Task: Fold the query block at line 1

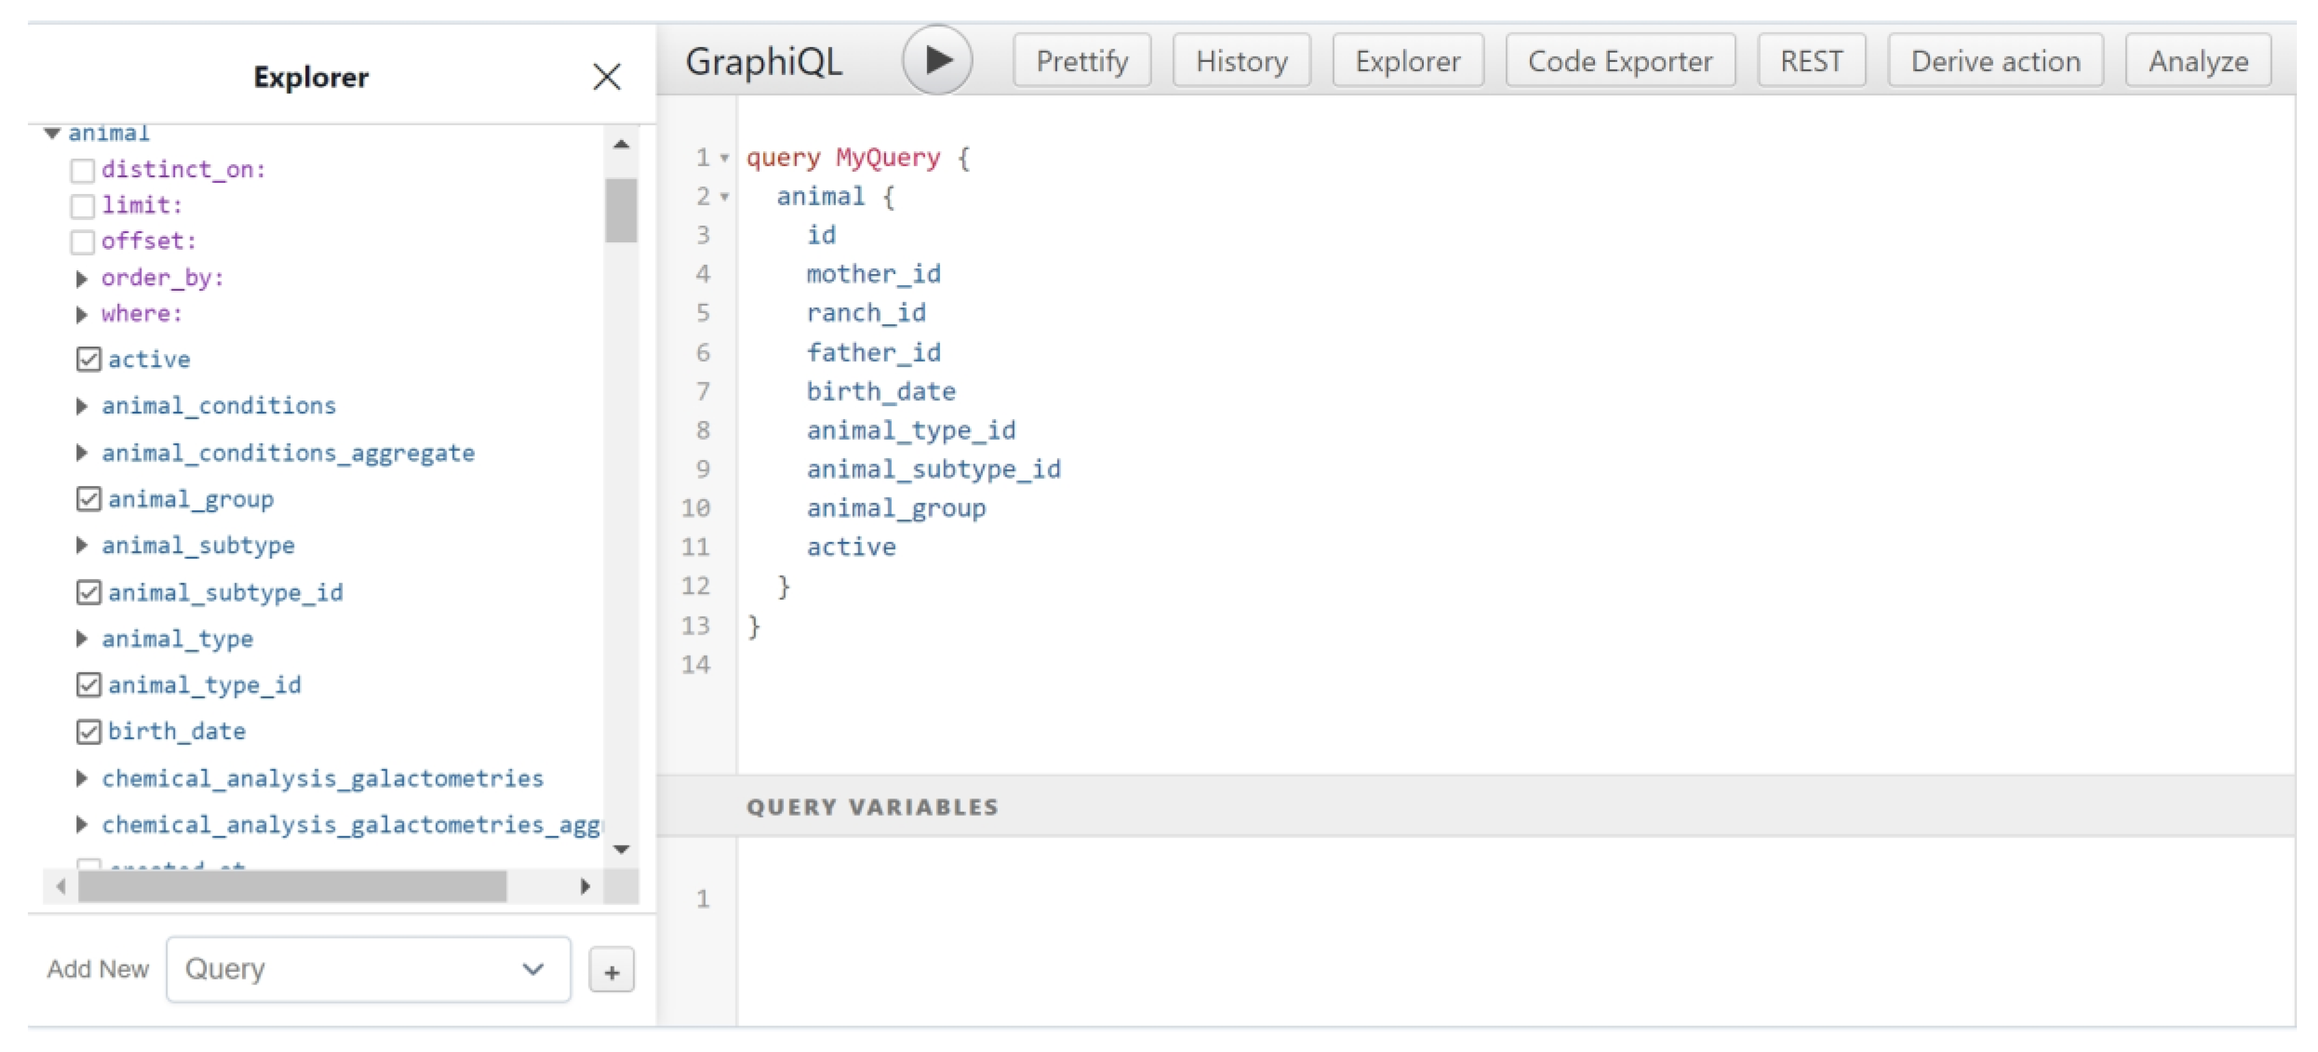Action: pos(724,158)
